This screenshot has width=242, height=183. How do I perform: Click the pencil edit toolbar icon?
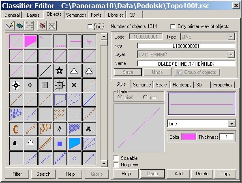10,26
